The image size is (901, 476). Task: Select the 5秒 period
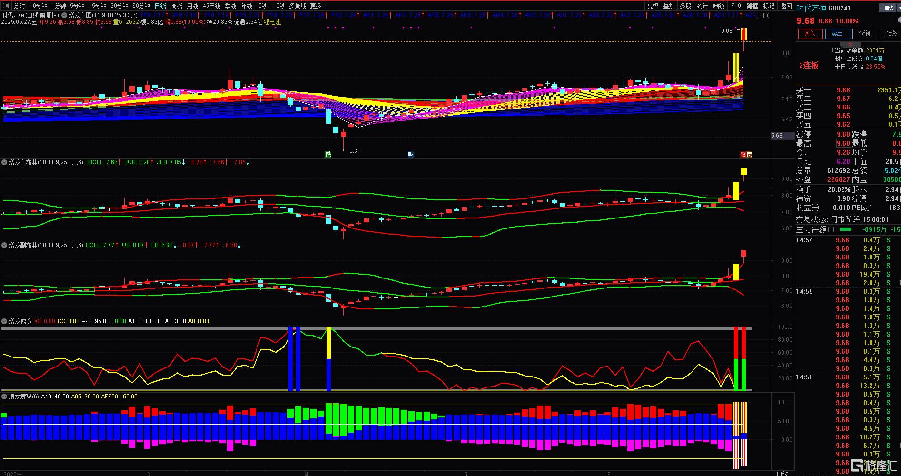(x=263, y=6)
